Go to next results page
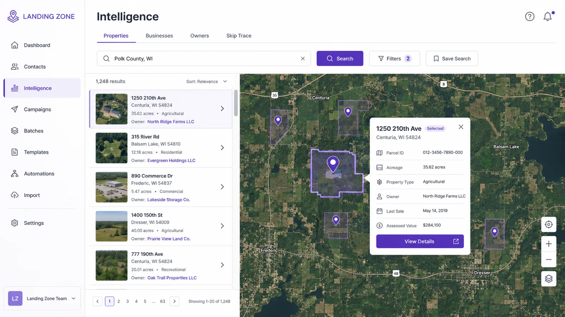The width and height of the screenshot is (565, 317). click(174, 301)
